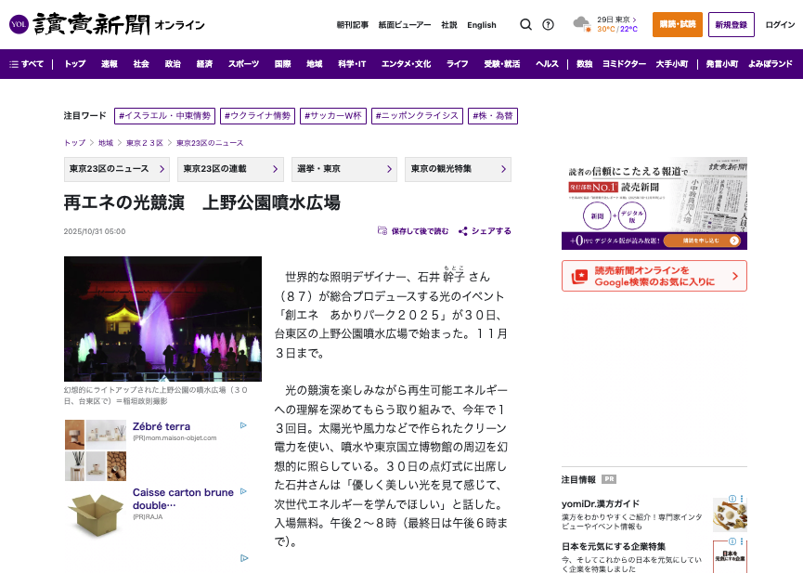Click ad info icon beside Zébré terra
This screenshot has width=803, height=573.
(x=243, y=425)
